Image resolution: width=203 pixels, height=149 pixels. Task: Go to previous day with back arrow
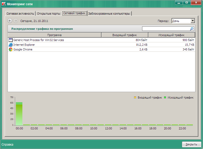click(10, 21)
